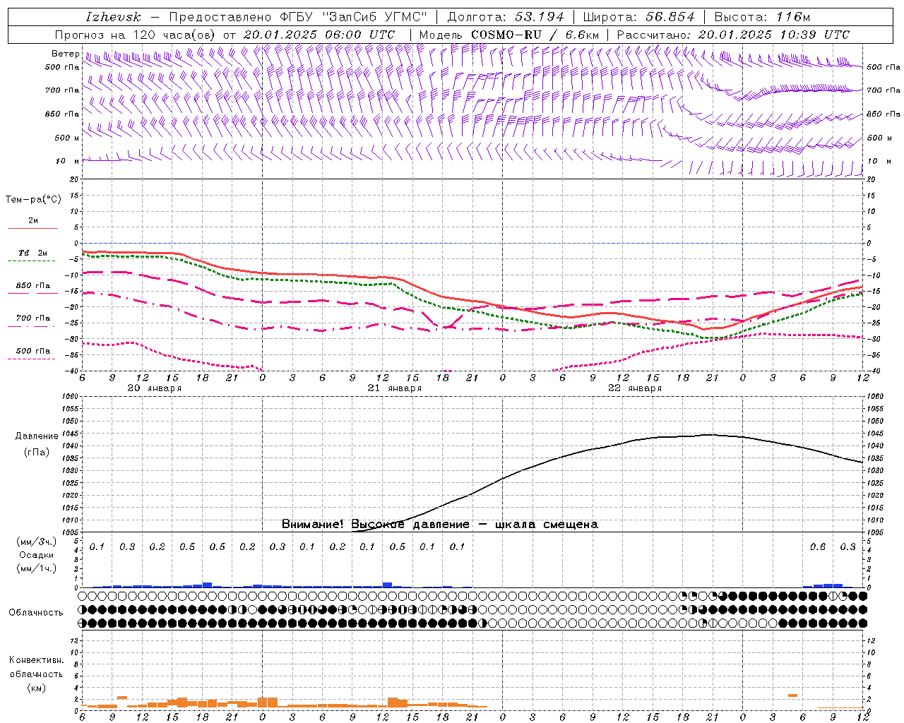
Task: Click the warning "Внимание! Высокое давление — шкала смещена"
Action: tap(440, 525)
